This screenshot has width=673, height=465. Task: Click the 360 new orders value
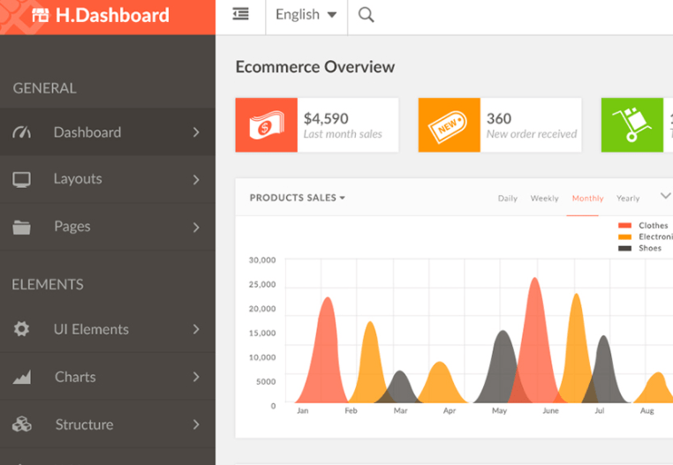[x=499, y=118]
